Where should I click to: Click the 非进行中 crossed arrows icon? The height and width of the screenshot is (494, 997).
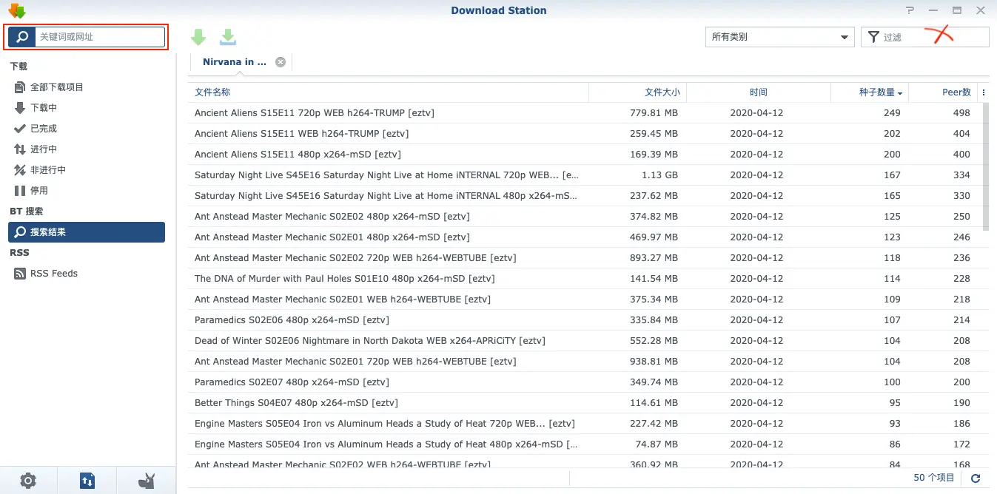point(20,170)
